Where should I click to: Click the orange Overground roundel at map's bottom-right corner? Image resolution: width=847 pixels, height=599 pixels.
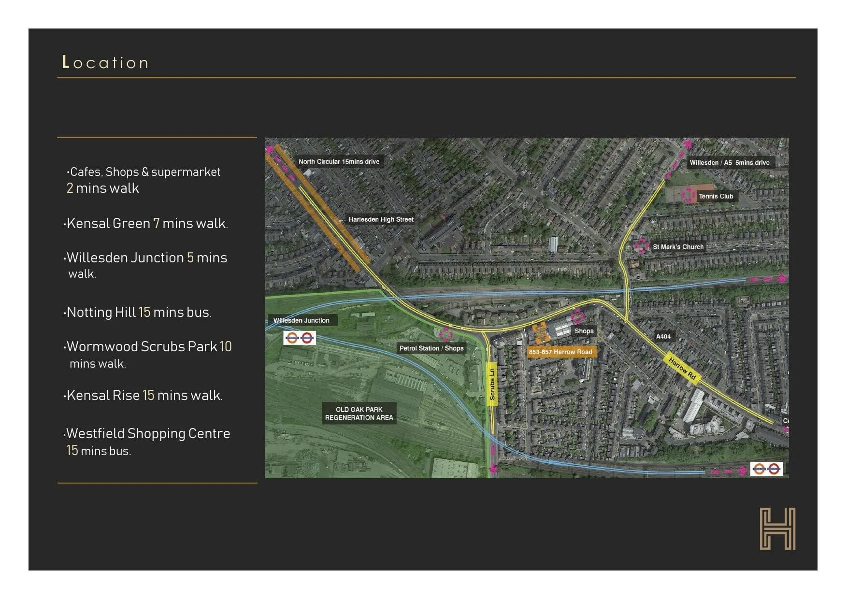pos(759,469)
